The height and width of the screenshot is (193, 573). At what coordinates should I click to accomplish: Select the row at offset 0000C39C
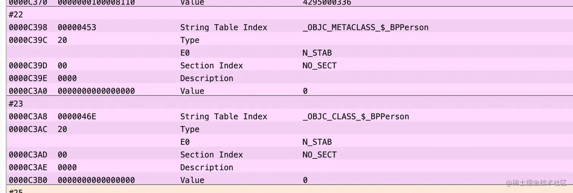coord(28,40)
